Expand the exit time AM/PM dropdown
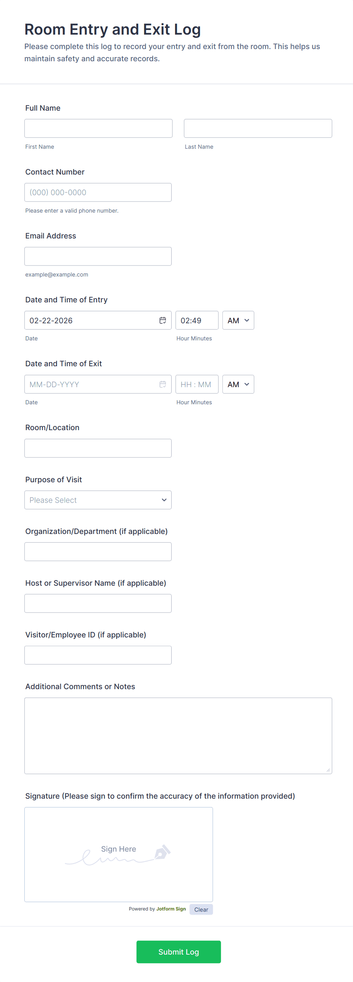 pyautogui.click(x=238, y=384)
